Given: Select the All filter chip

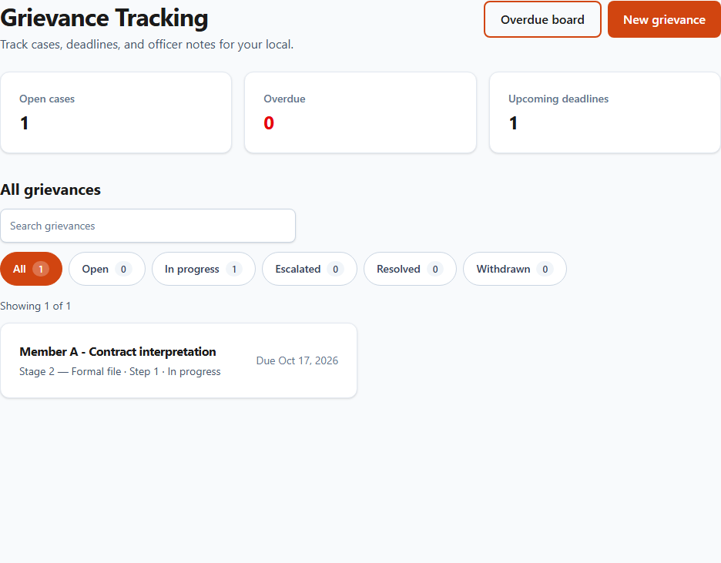Looking at the screenshot, I should click(x=32, y=269).
